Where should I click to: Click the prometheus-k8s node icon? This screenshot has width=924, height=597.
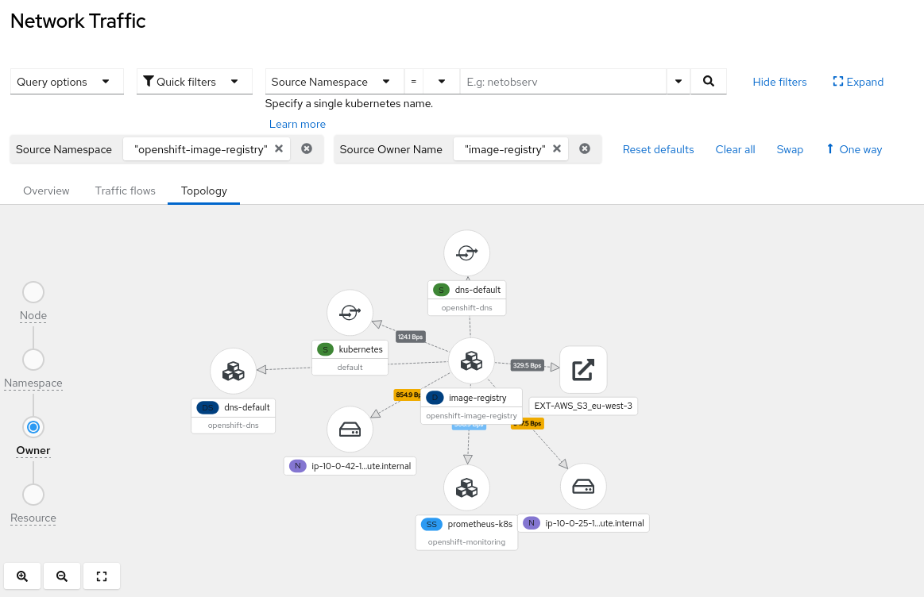pos(466,487)
